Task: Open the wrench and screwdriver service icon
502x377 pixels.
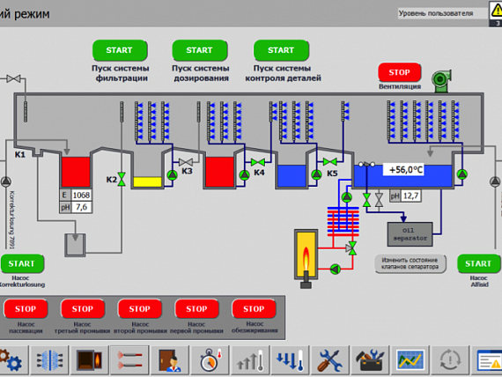Action: [330, 360]
